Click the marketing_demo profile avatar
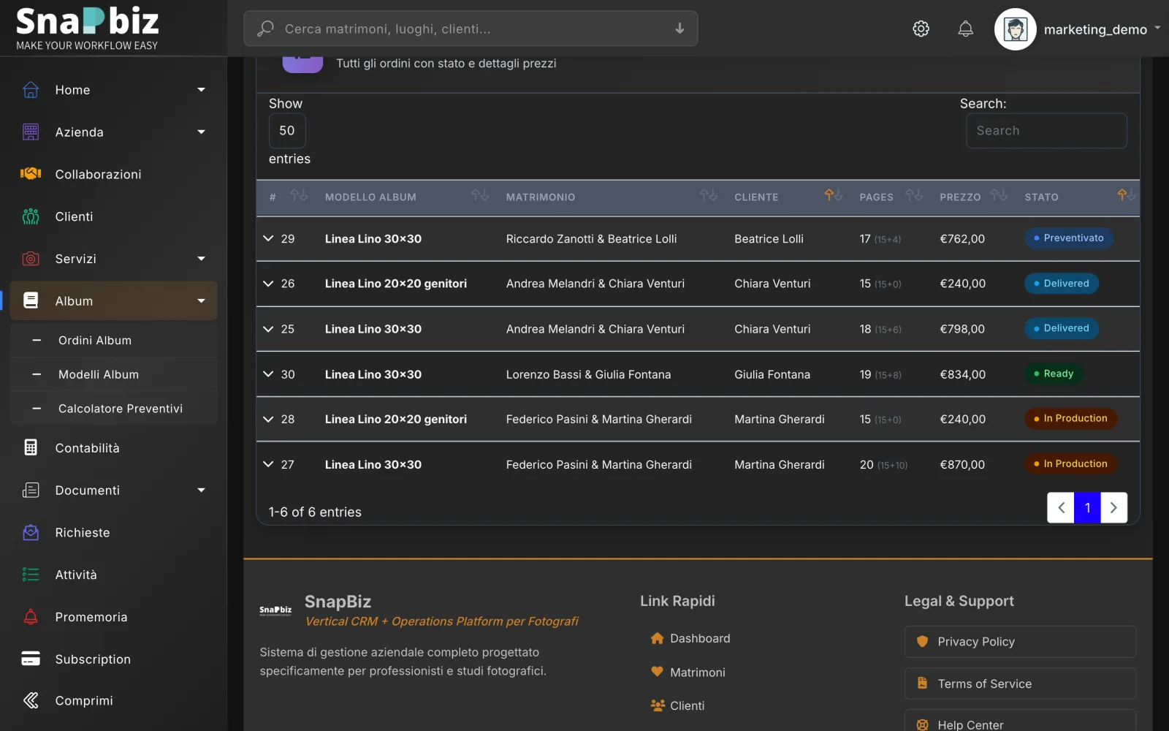The height and width of the screenshot is (731, 1169). (x=1015, y=29)
